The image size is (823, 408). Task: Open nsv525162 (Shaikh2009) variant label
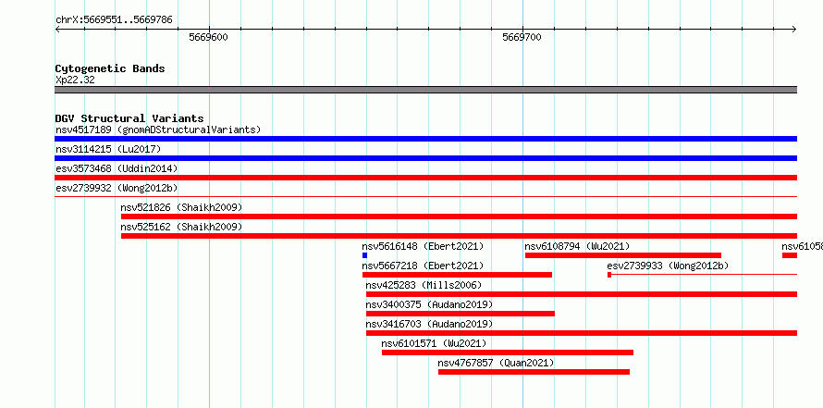[x=181, y=227]
